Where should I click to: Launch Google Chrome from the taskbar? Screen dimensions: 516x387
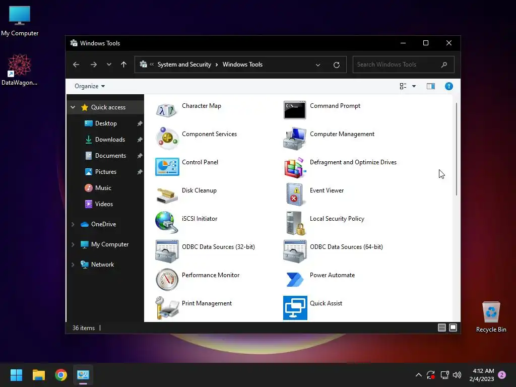[61, 375]
